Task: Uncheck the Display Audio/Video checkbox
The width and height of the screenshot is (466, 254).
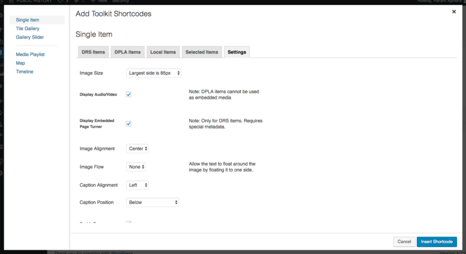Action: tap(129, 95)
